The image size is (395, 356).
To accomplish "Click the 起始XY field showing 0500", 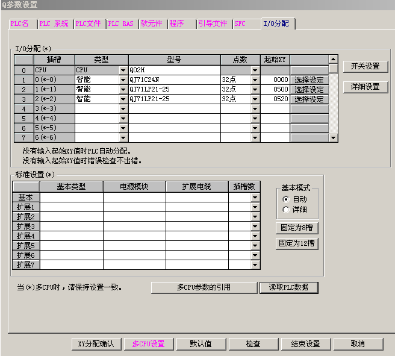I will click(x=275, y=89).
